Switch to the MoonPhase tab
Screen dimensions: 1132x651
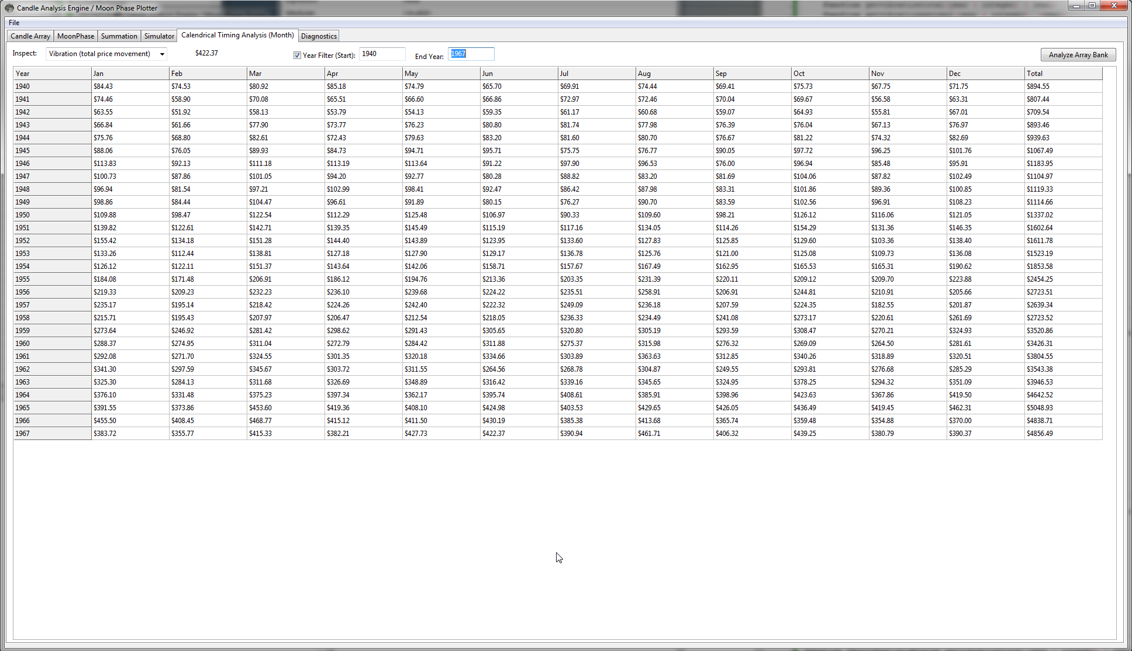(x=75, y=36)
